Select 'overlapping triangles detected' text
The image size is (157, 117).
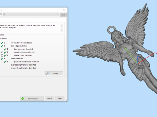[x=24, y=65]
